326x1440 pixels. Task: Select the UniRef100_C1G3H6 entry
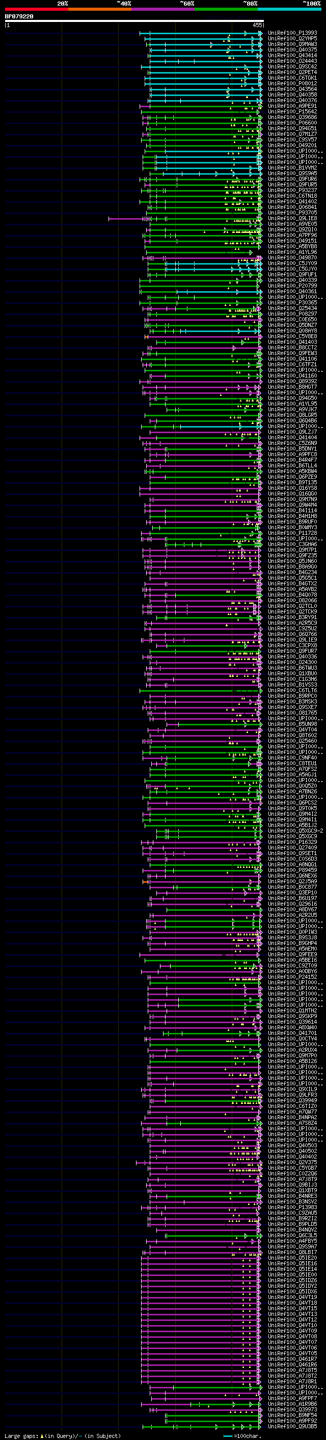[x=292, y=679]
